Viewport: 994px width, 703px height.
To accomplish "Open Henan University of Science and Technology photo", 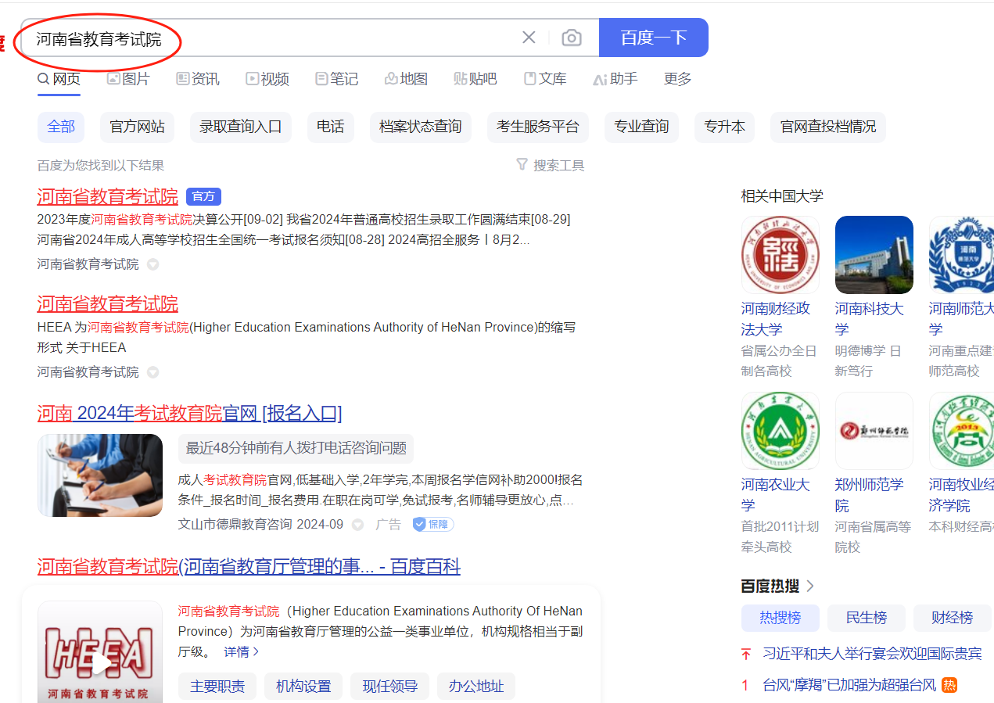I will point(874,255).
